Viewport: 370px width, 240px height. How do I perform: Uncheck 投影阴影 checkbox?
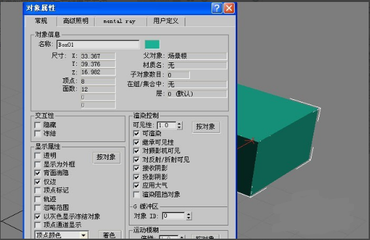point(137,177)
